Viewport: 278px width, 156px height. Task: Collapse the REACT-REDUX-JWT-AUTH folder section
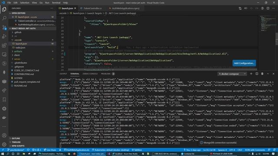33,29
